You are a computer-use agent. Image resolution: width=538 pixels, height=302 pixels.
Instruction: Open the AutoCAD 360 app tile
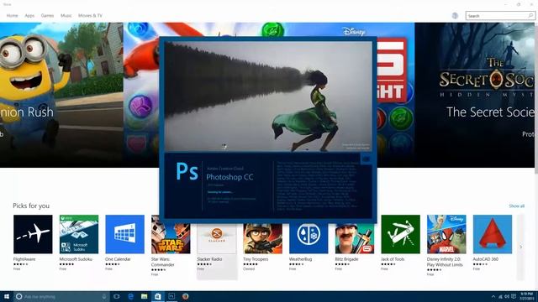[493, 234]
